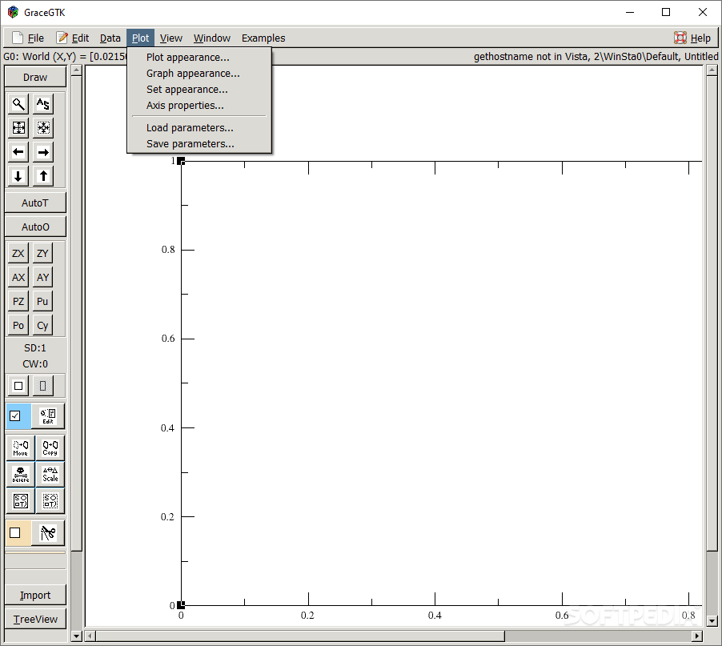This screenshot has width=722, height=646.
Task: Select the Delete object skull tool
Action: tap(21, 475)
